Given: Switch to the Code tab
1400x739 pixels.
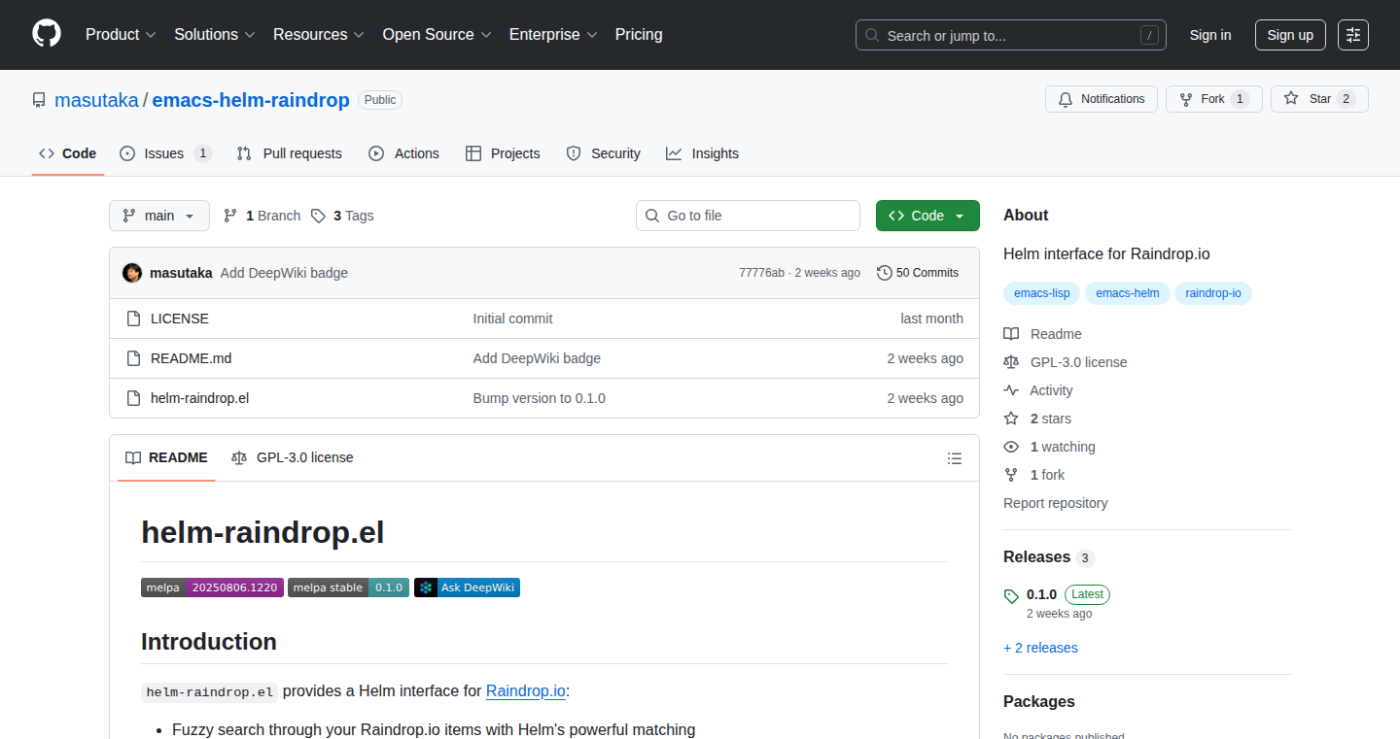Looking at the screenshot, I should pos(68,153).
